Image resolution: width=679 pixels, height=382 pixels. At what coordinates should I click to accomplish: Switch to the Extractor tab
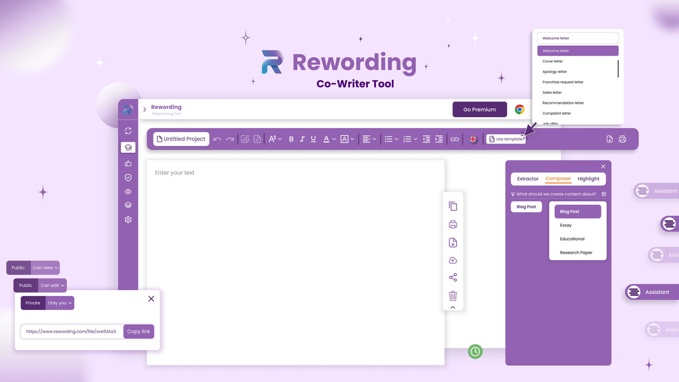(x=528, y=179)
